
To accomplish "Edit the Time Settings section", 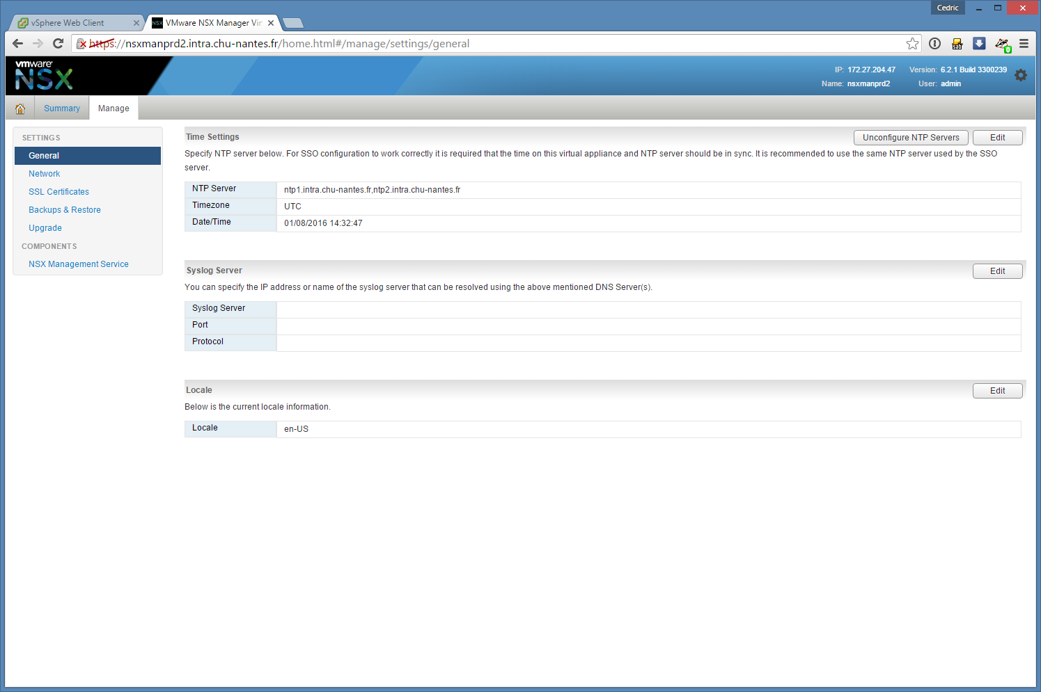I will point(997,138).
